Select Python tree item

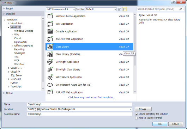pos(14,83)
